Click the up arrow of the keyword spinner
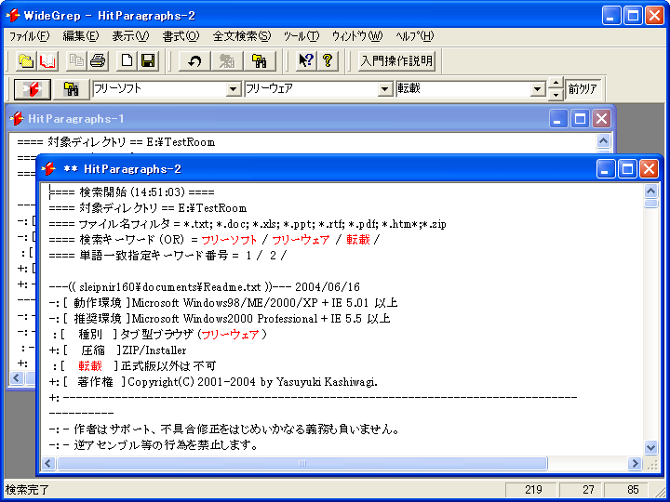The image size is (670, 502). tap(556, 84)
